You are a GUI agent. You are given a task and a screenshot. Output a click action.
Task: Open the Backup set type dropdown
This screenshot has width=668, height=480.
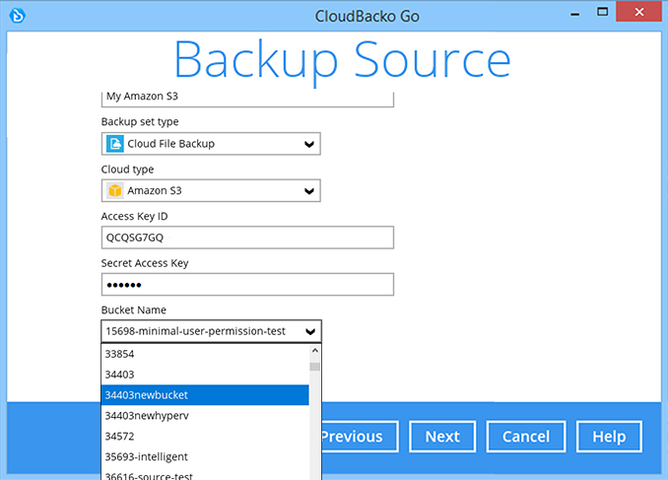click(x=211, y=144)
